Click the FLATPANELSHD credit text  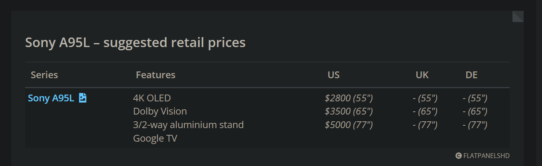pos(487,156)
